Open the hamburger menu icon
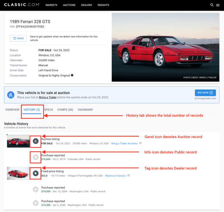This screenshot has height=212, width=224. pyautogui.click(x=218, y=5)
